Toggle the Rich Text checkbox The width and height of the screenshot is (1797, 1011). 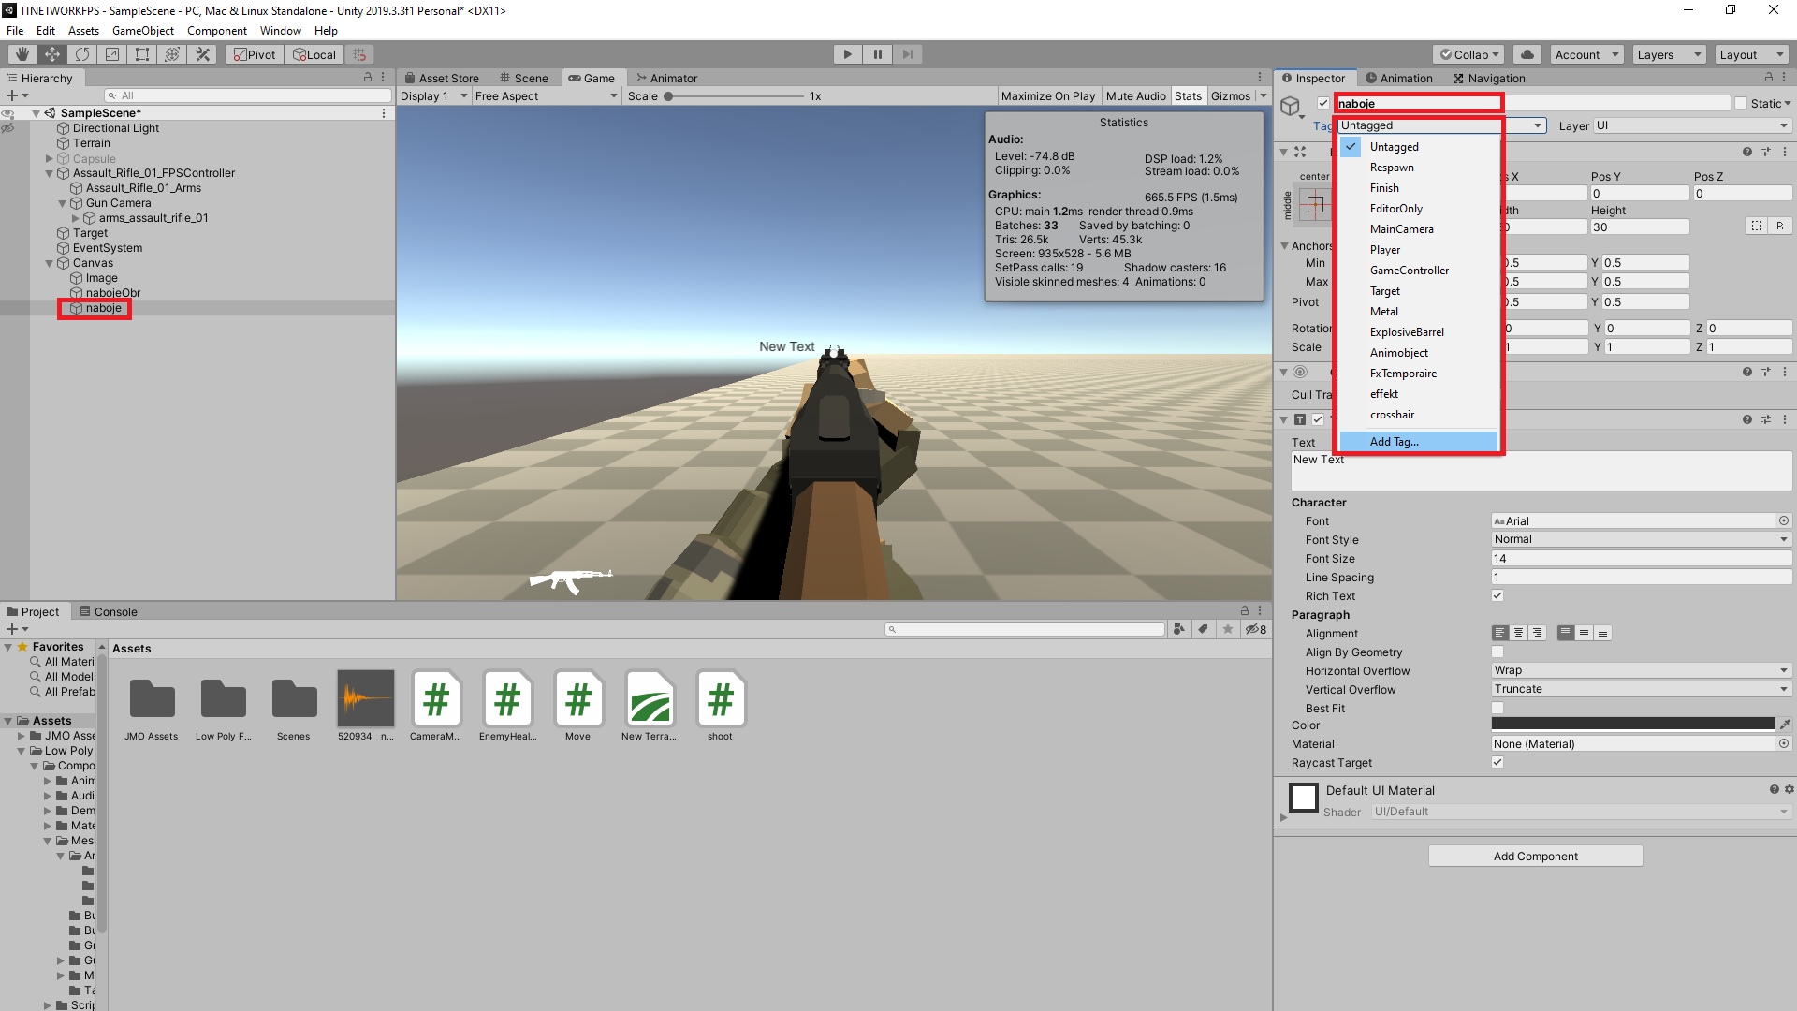[1497, 595]
